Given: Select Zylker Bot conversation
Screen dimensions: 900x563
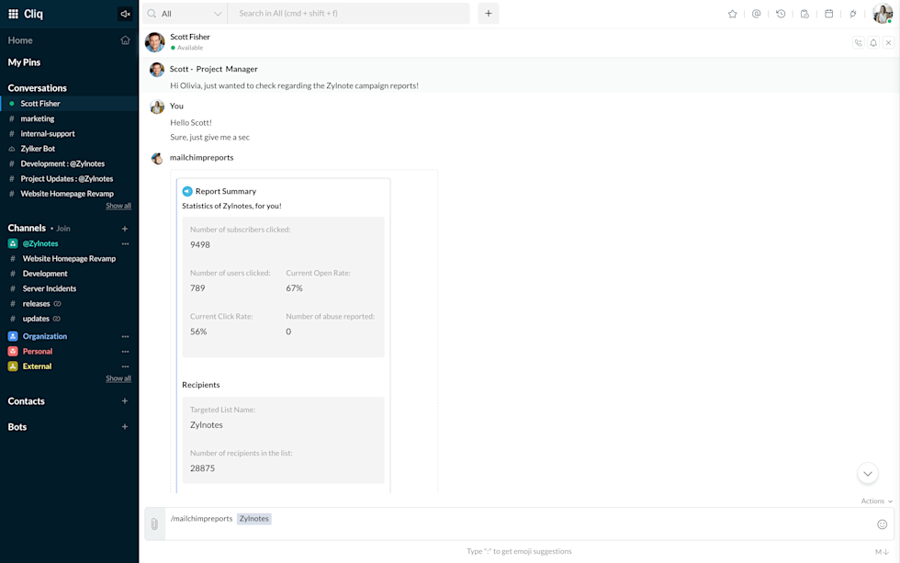Looking at the screenshot, I should (38, 149).
